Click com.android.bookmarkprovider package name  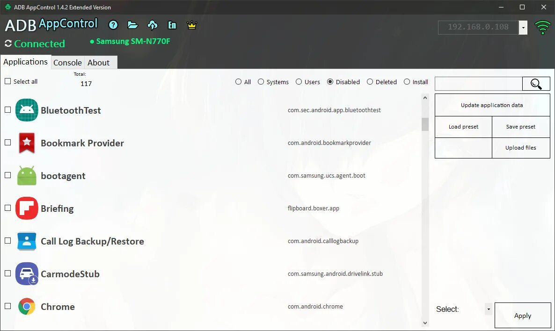coord(329,143)
